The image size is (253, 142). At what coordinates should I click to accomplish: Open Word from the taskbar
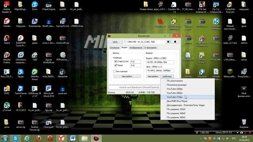(x=73, y=138)
